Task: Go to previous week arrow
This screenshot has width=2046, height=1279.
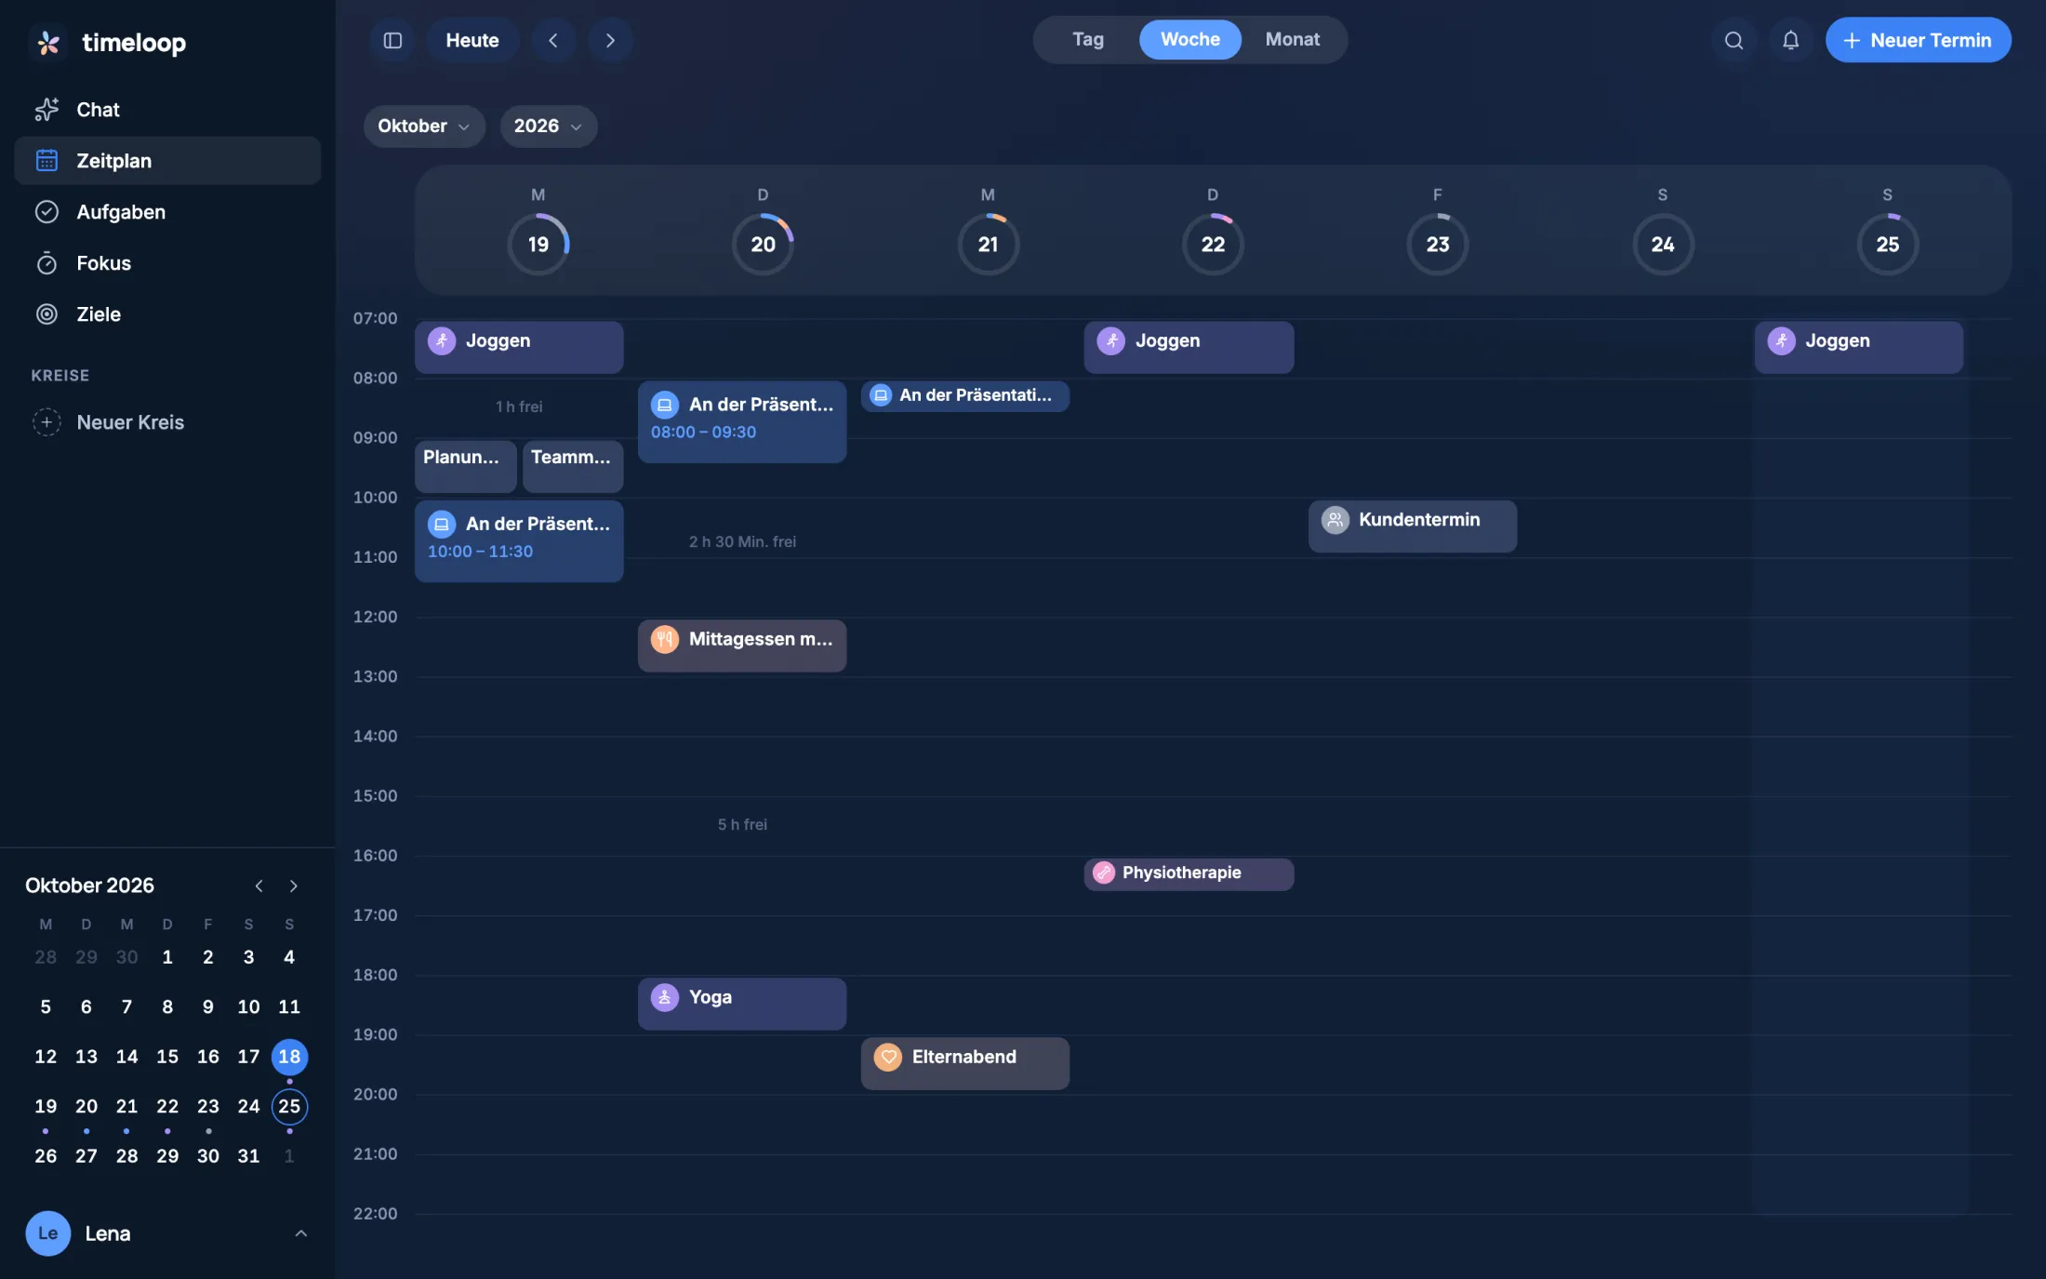Action: click(x=553, y=40)
